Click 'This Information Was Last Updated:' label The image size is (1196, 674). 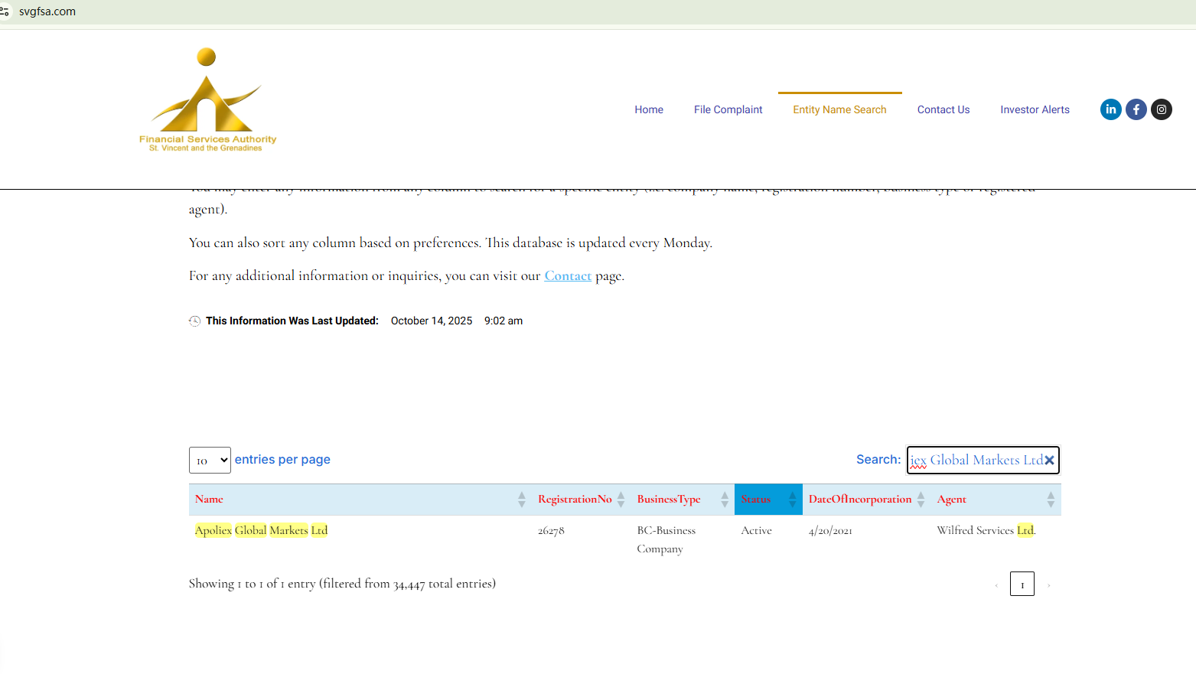pyautogui.click(x=292, y=321)
